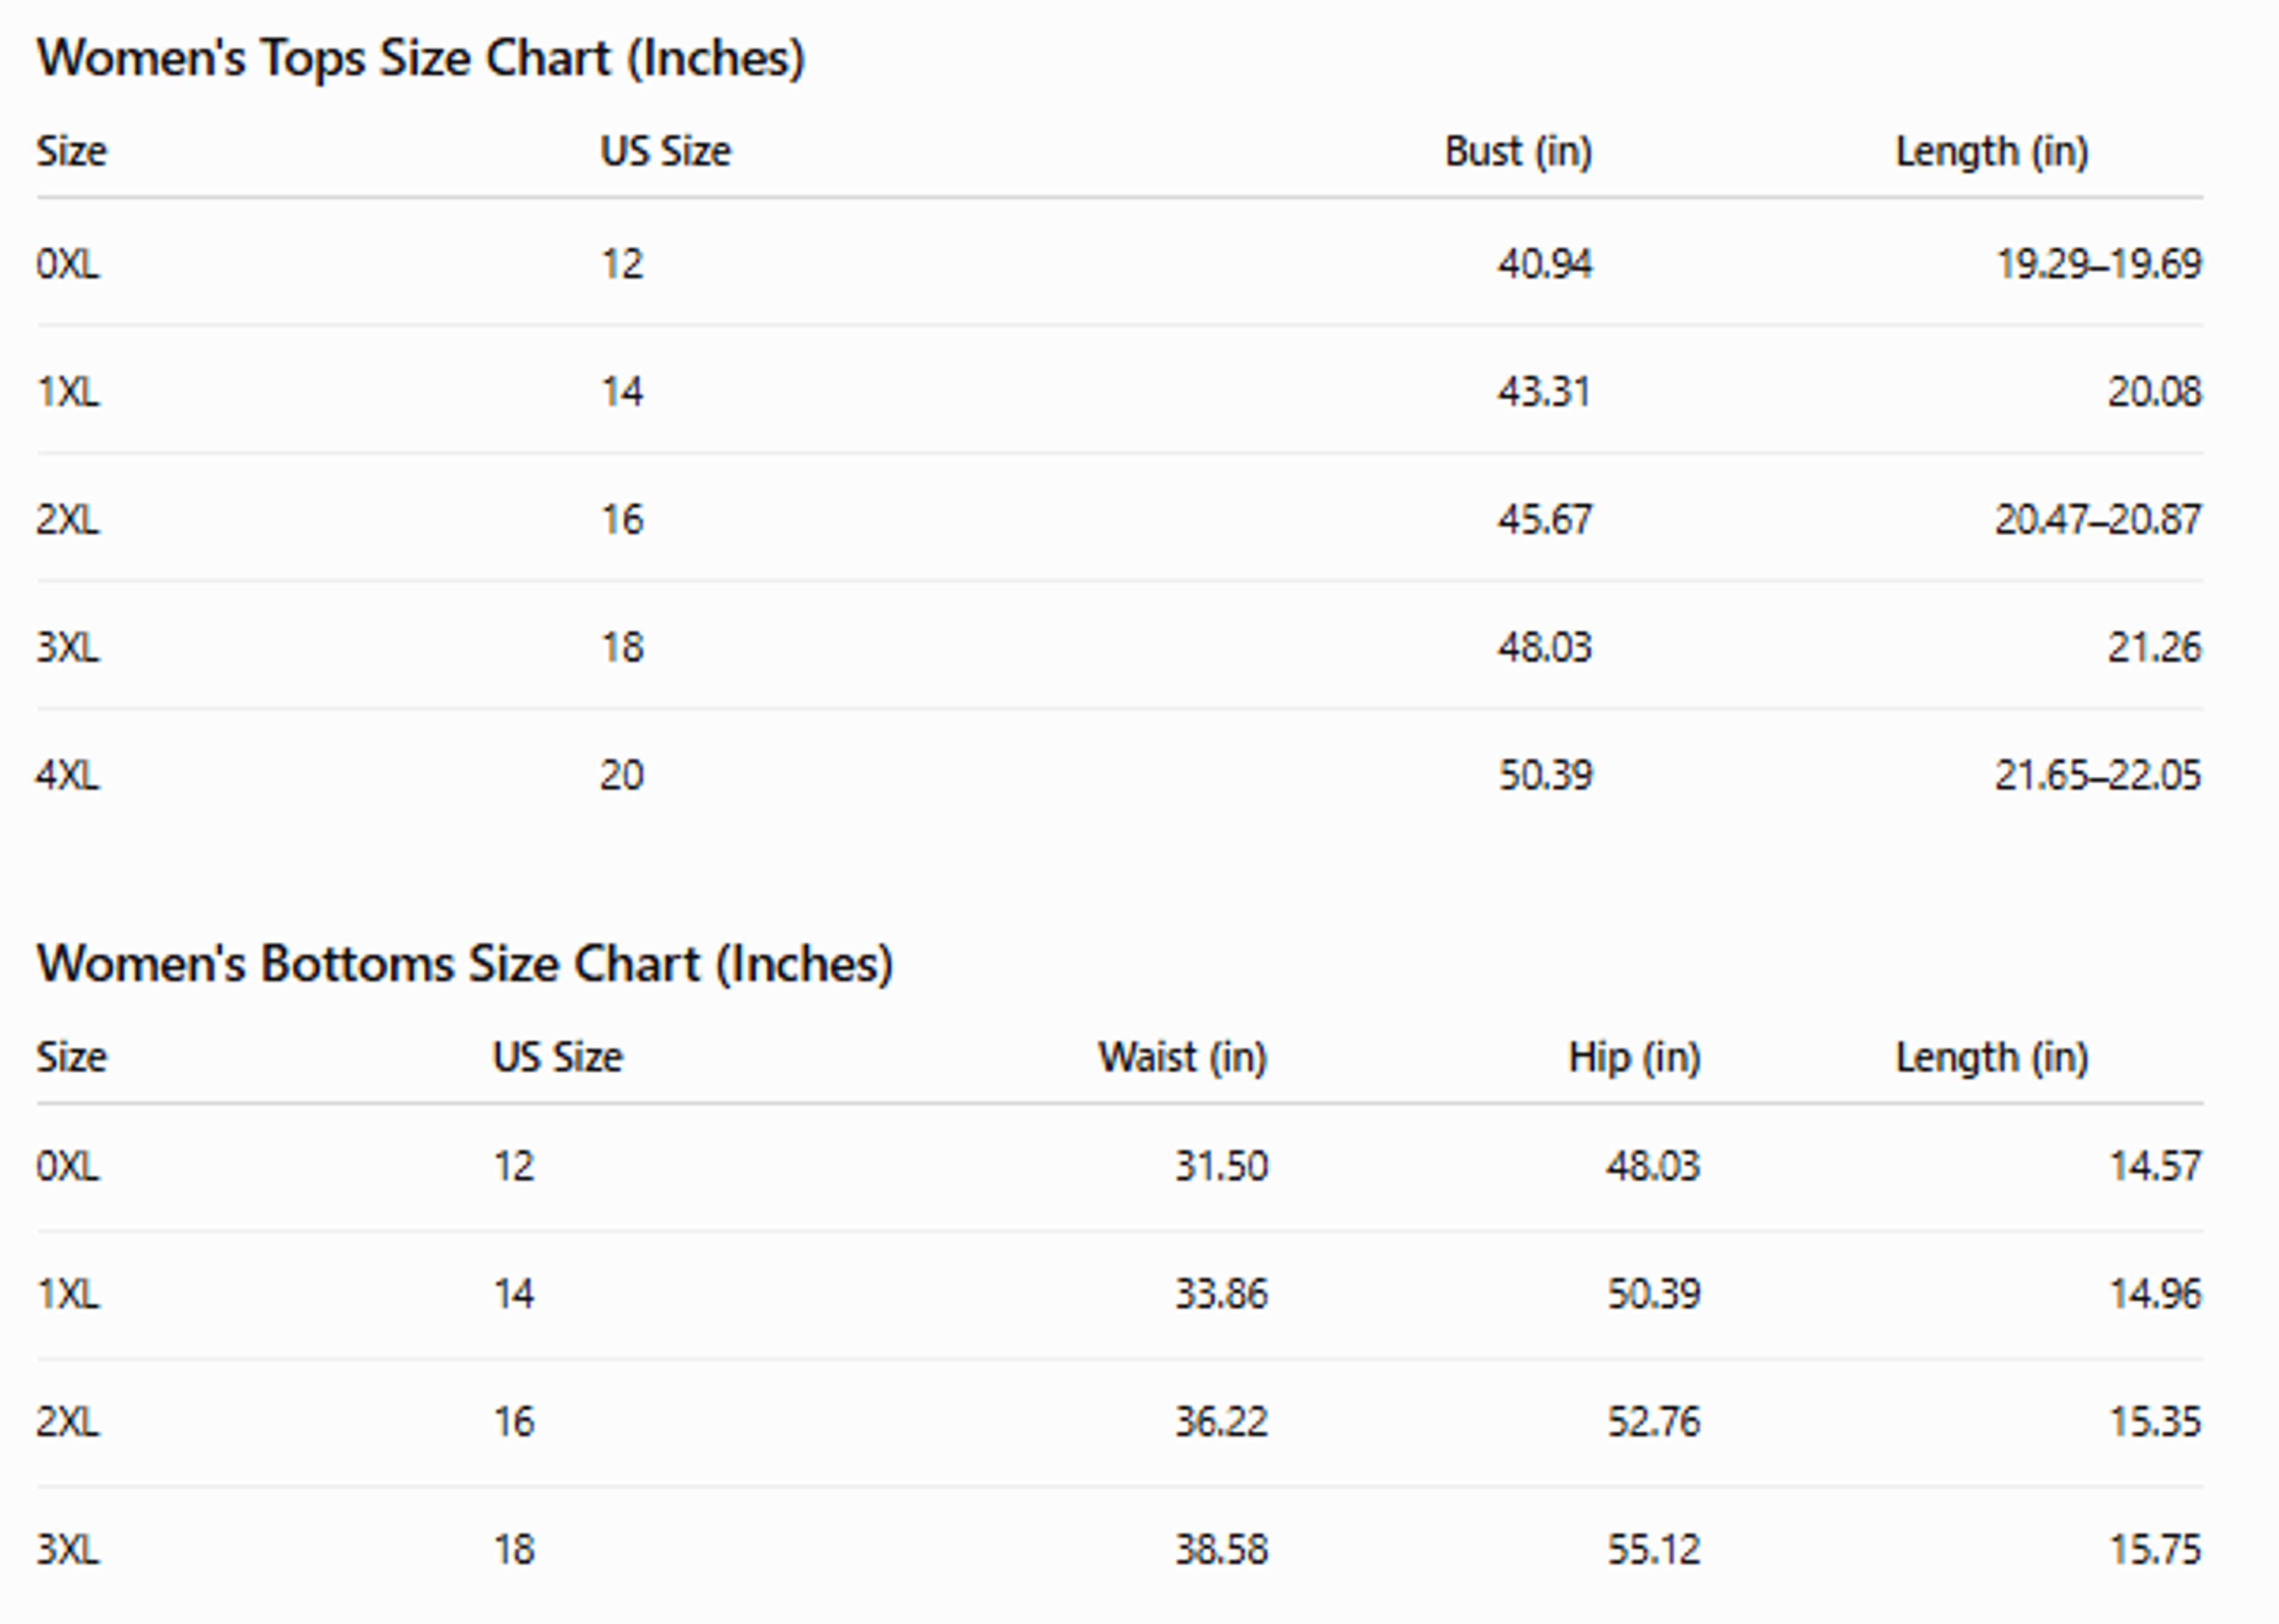Click the 0XL row in tops chart
2279x1624 pixels.
[x=1120, y=264]
